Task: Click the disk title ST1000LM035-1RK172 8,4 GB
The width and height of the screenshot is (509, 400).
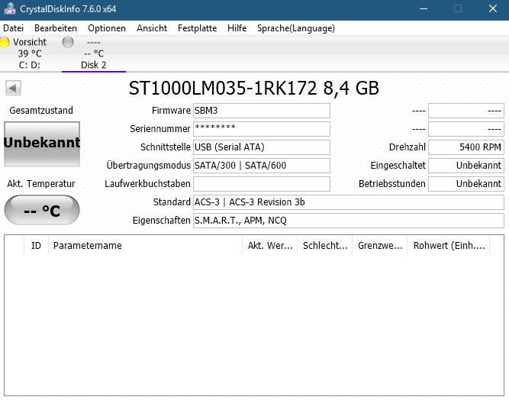Action: pos(254,88)
